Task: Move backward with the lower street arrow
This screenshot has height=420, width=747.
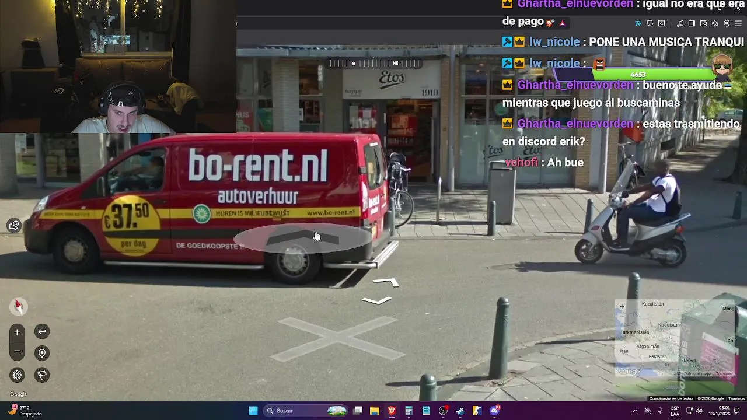Action: (377, 300)
